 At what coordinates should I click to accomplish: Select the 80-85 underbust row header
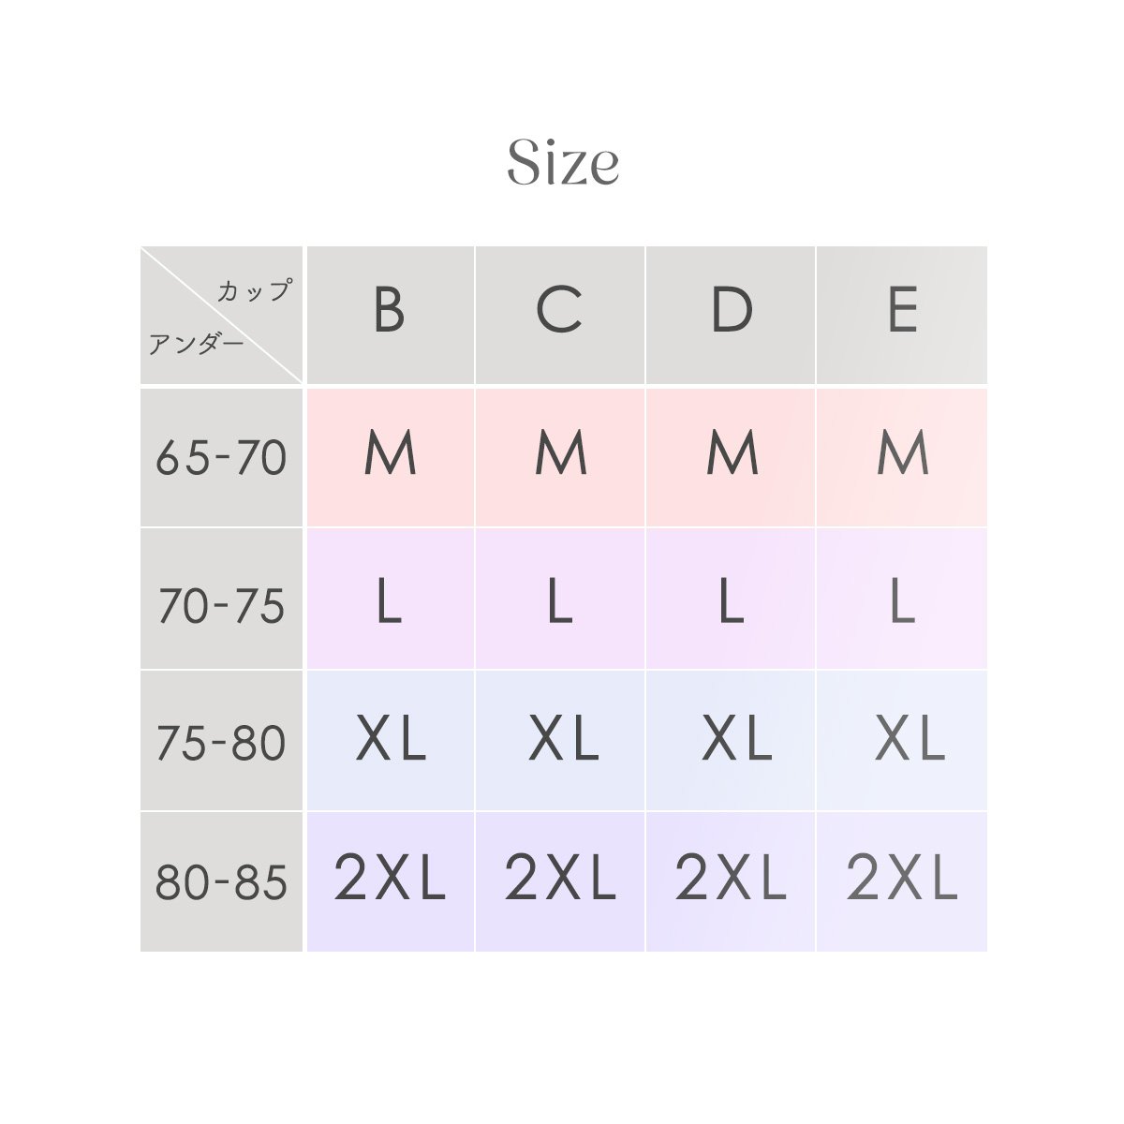tap(221, 882)
